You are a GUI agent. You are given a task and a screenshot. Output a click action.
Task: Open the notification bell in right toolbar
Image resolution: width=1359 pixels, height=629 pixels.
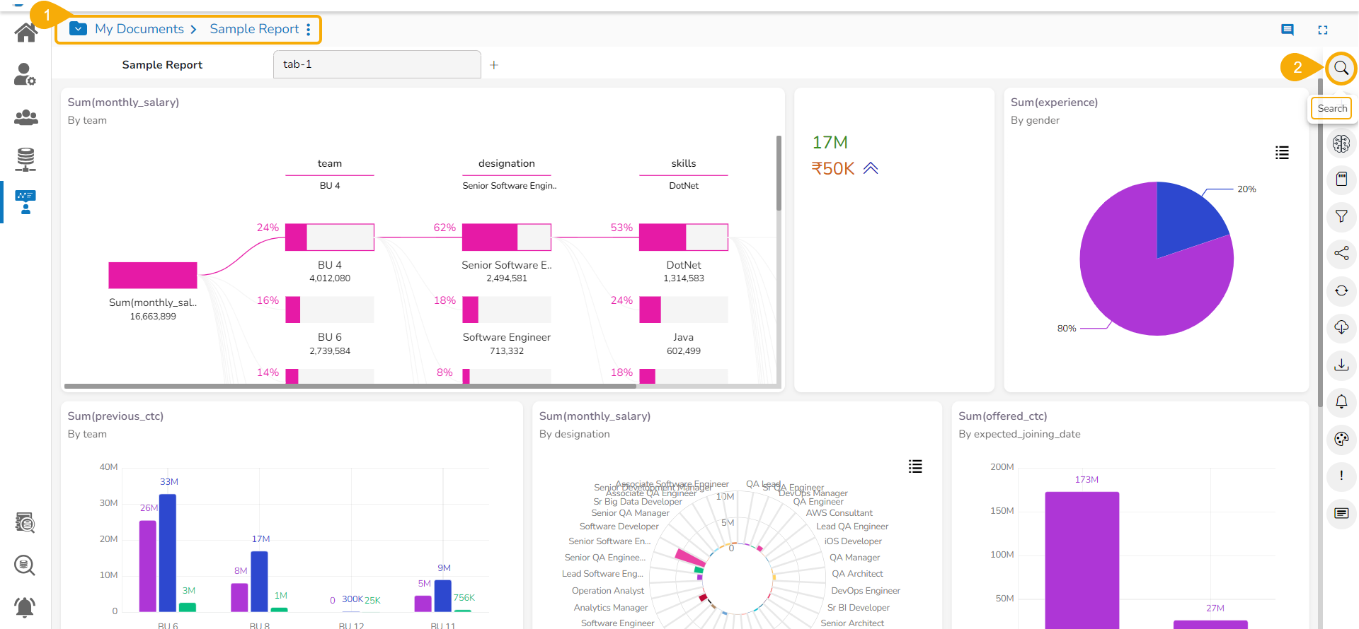pos(1341,401)
